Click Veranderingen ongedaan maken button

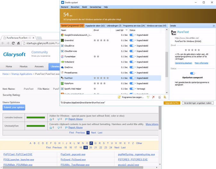pyautogui.click(x=197, y=103)
